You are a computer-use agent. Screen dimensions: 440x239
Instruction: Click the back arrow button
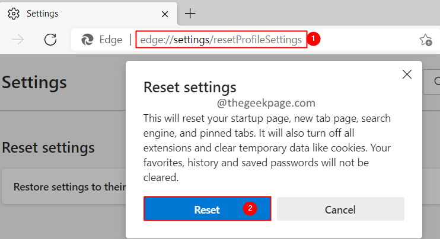tap(18, 40)
